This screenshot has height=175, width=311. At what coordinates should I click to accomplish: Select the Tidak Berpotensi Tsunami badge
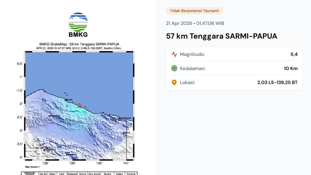click(194, 11)
